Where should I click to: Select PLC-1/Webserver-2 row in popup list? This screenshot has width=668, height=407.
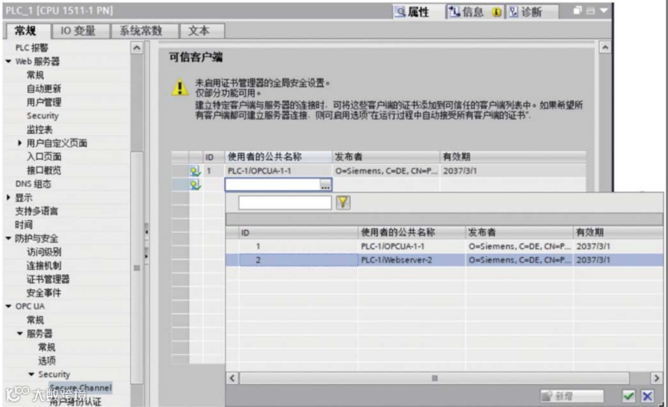[444, 260]
